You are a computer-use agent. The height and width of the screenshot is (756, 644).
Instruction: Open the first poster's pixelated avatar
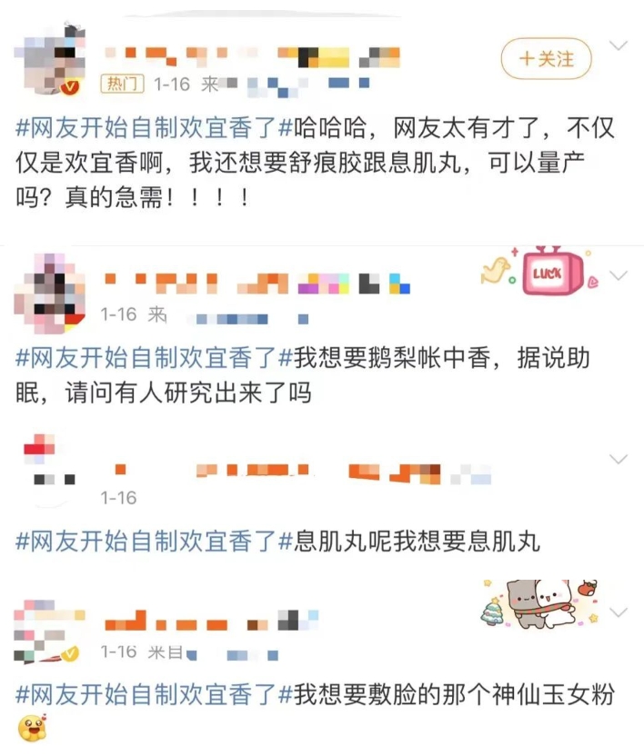click(x=50, y=58)
